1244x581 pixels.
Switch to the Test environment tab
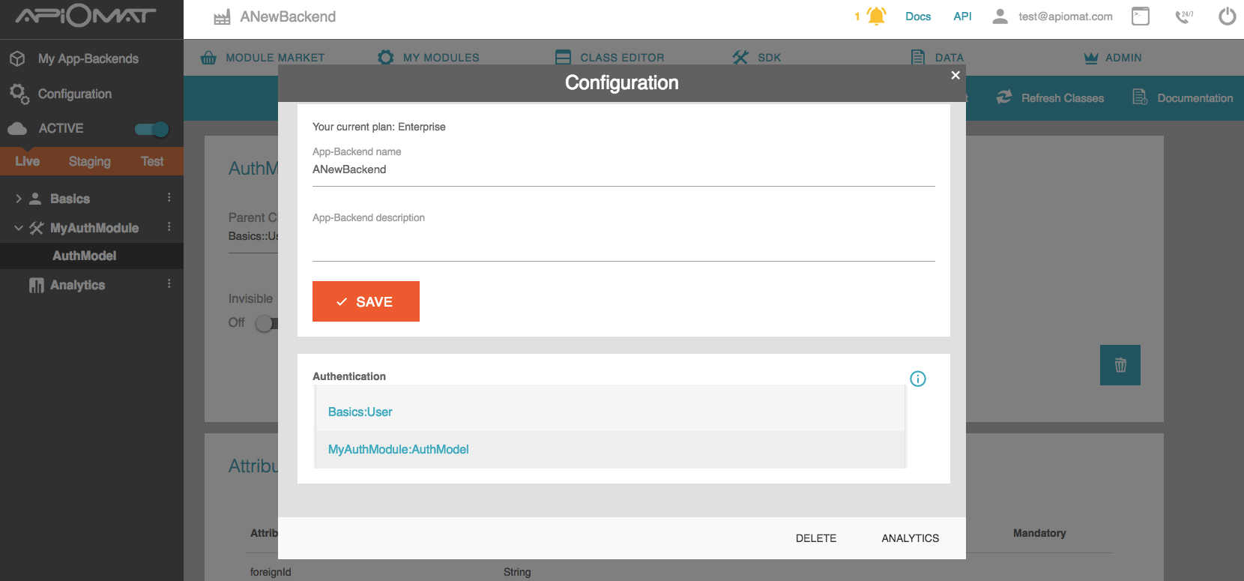152,161
